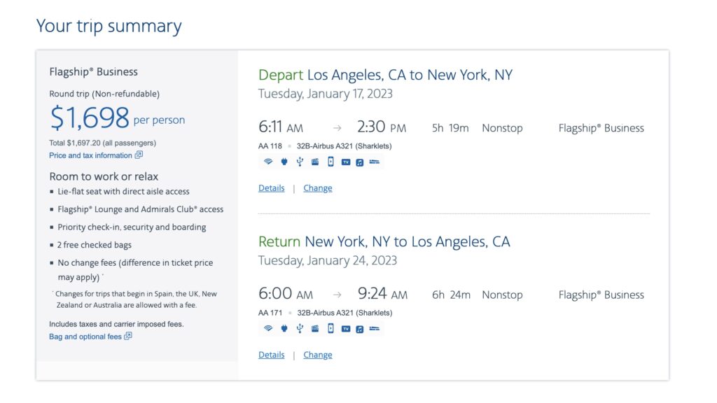The height and width of the screenshot is (403, 717).
Task: Change the Los Angeles to New York flight
Action: click(318, 188)
